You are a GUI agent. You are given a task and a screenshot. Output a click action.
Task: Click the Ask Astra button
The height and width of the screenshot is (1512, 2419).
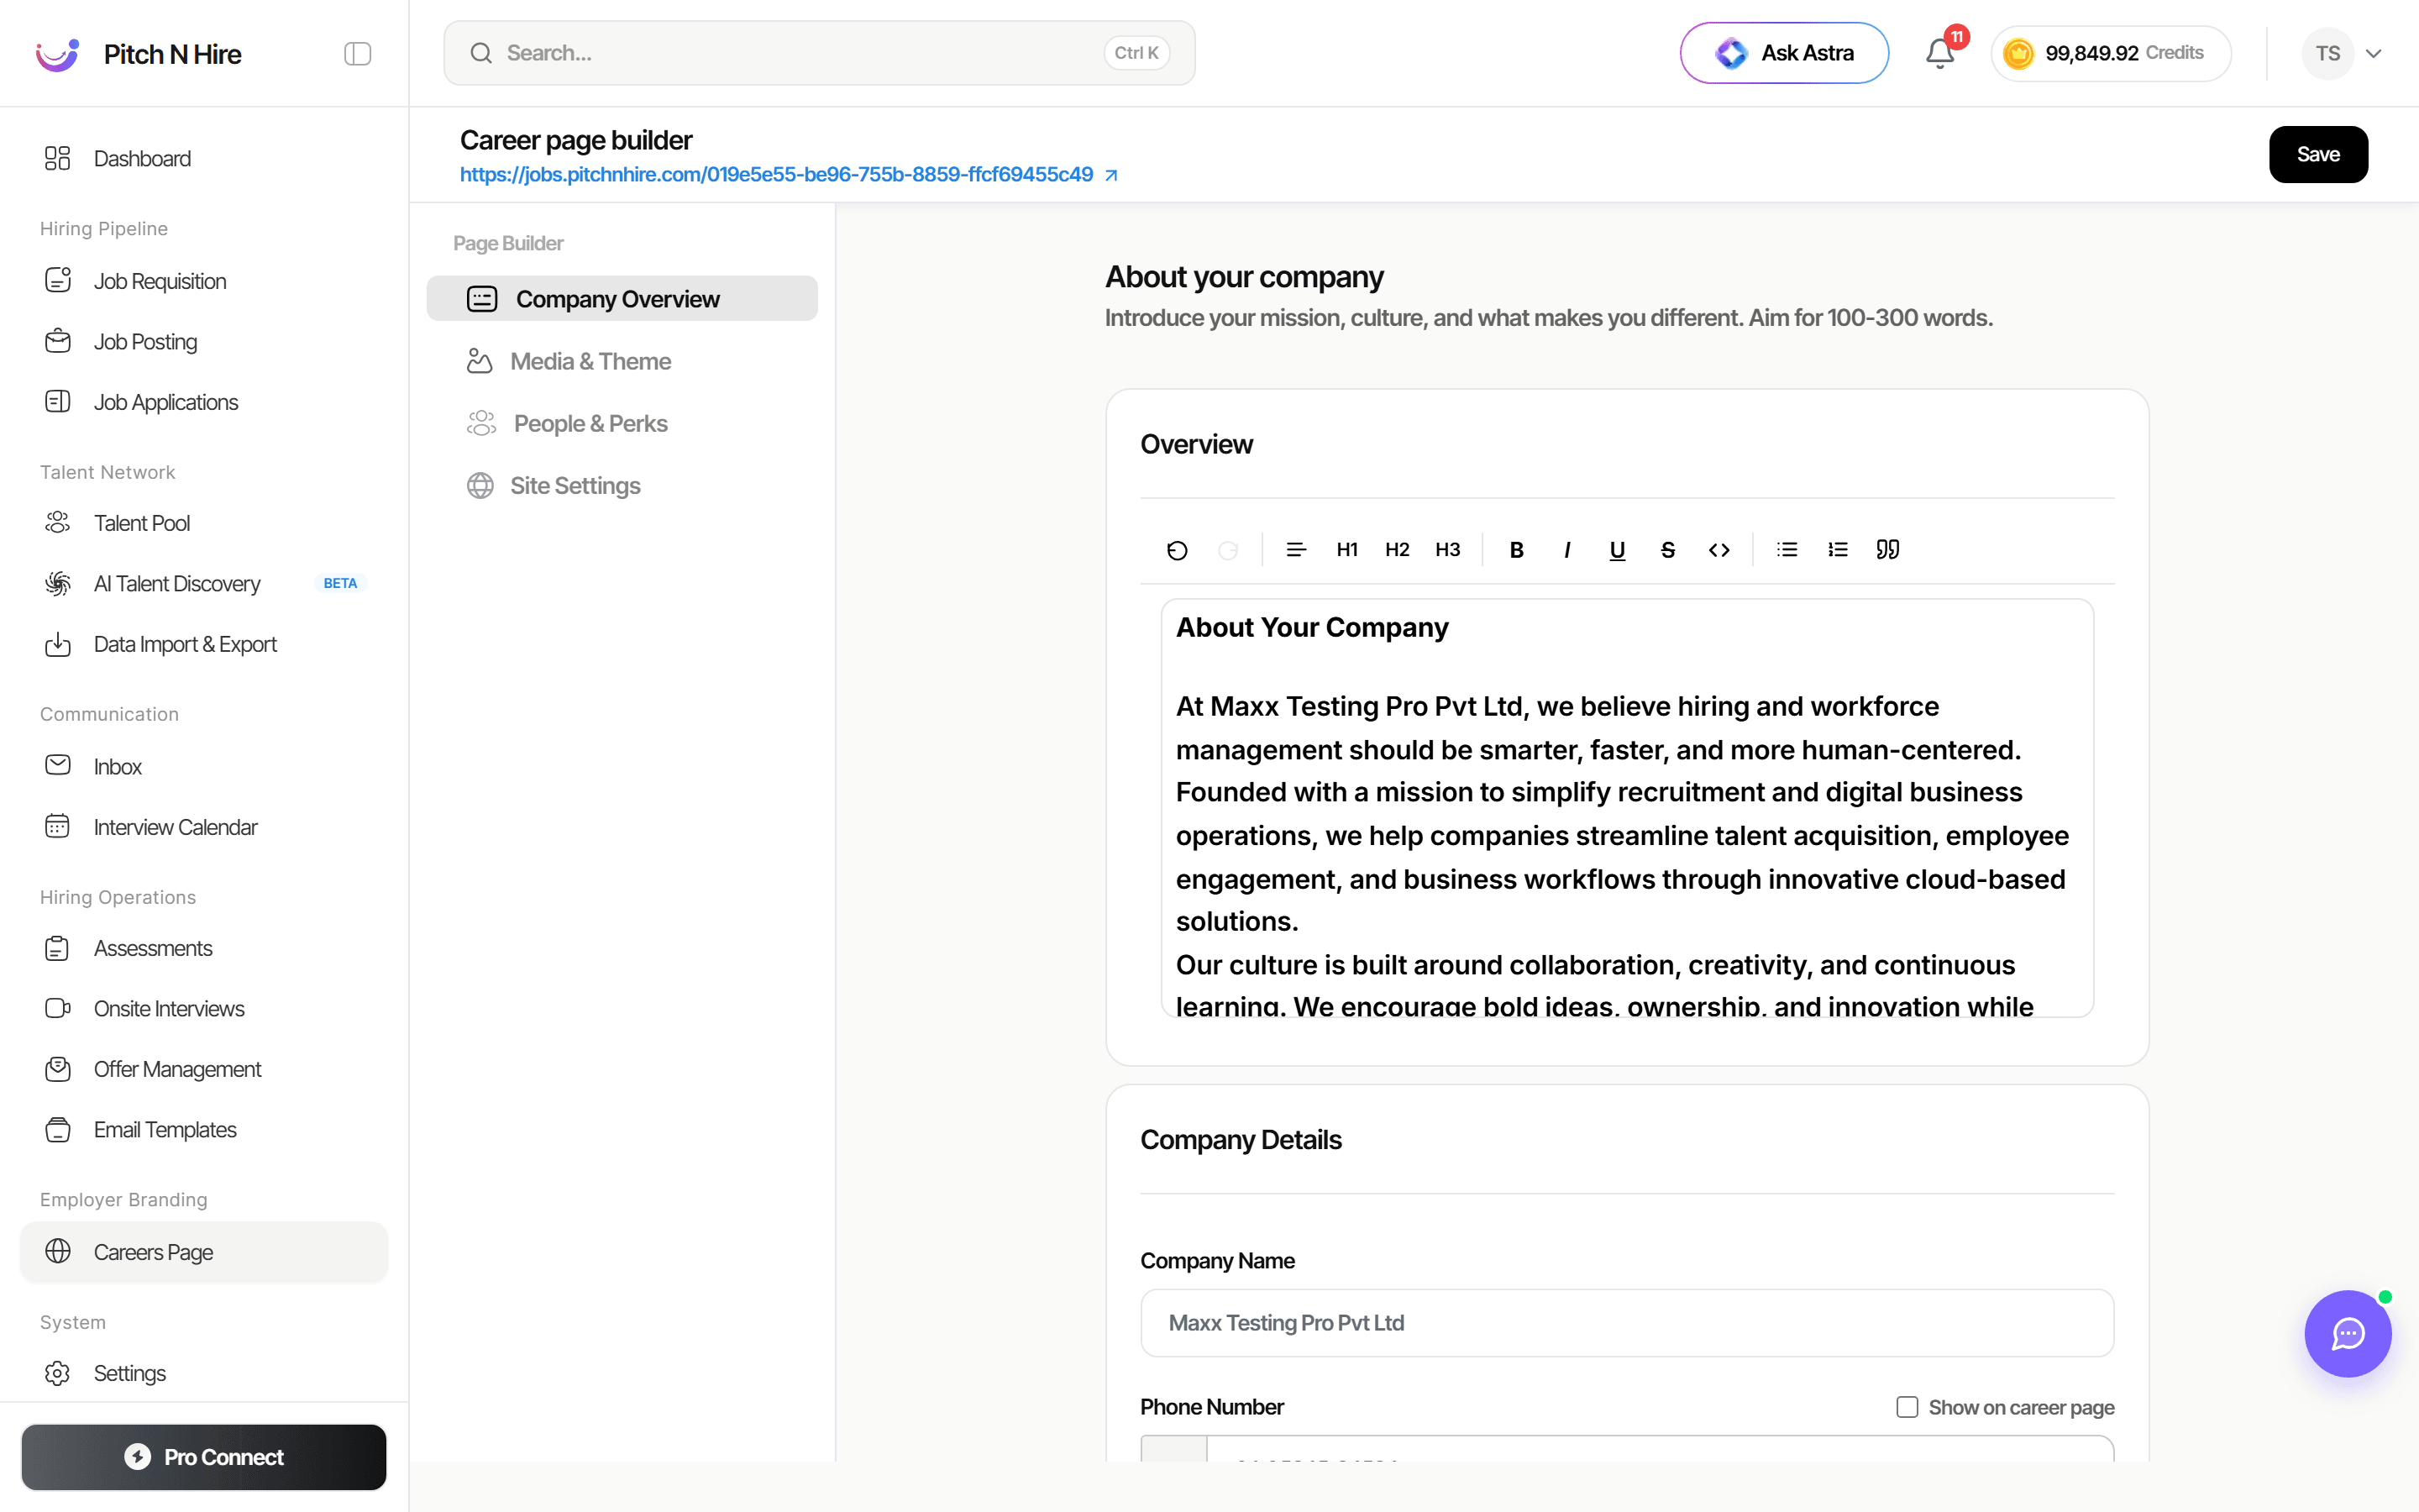click(x=1784, y=53)
